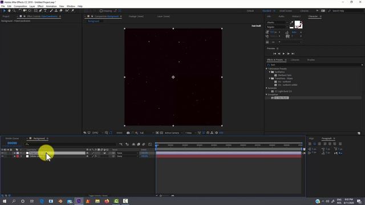The width and height of the screenshot is (365, 205).
Task: Select the Eraser tool
Action: click(x=61, y=11)
